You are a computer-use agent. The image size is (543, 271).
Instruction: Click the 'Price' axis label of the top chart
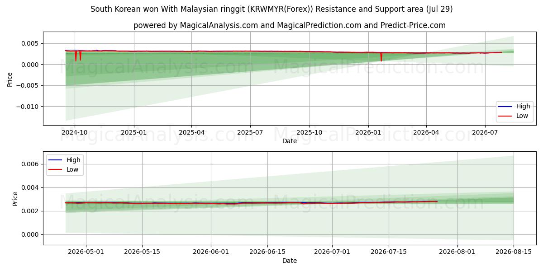(x=10, y=79)
